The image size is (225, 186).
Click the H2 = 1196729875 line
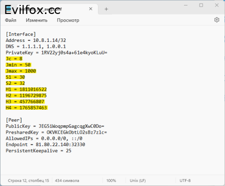tap(26, 95)
